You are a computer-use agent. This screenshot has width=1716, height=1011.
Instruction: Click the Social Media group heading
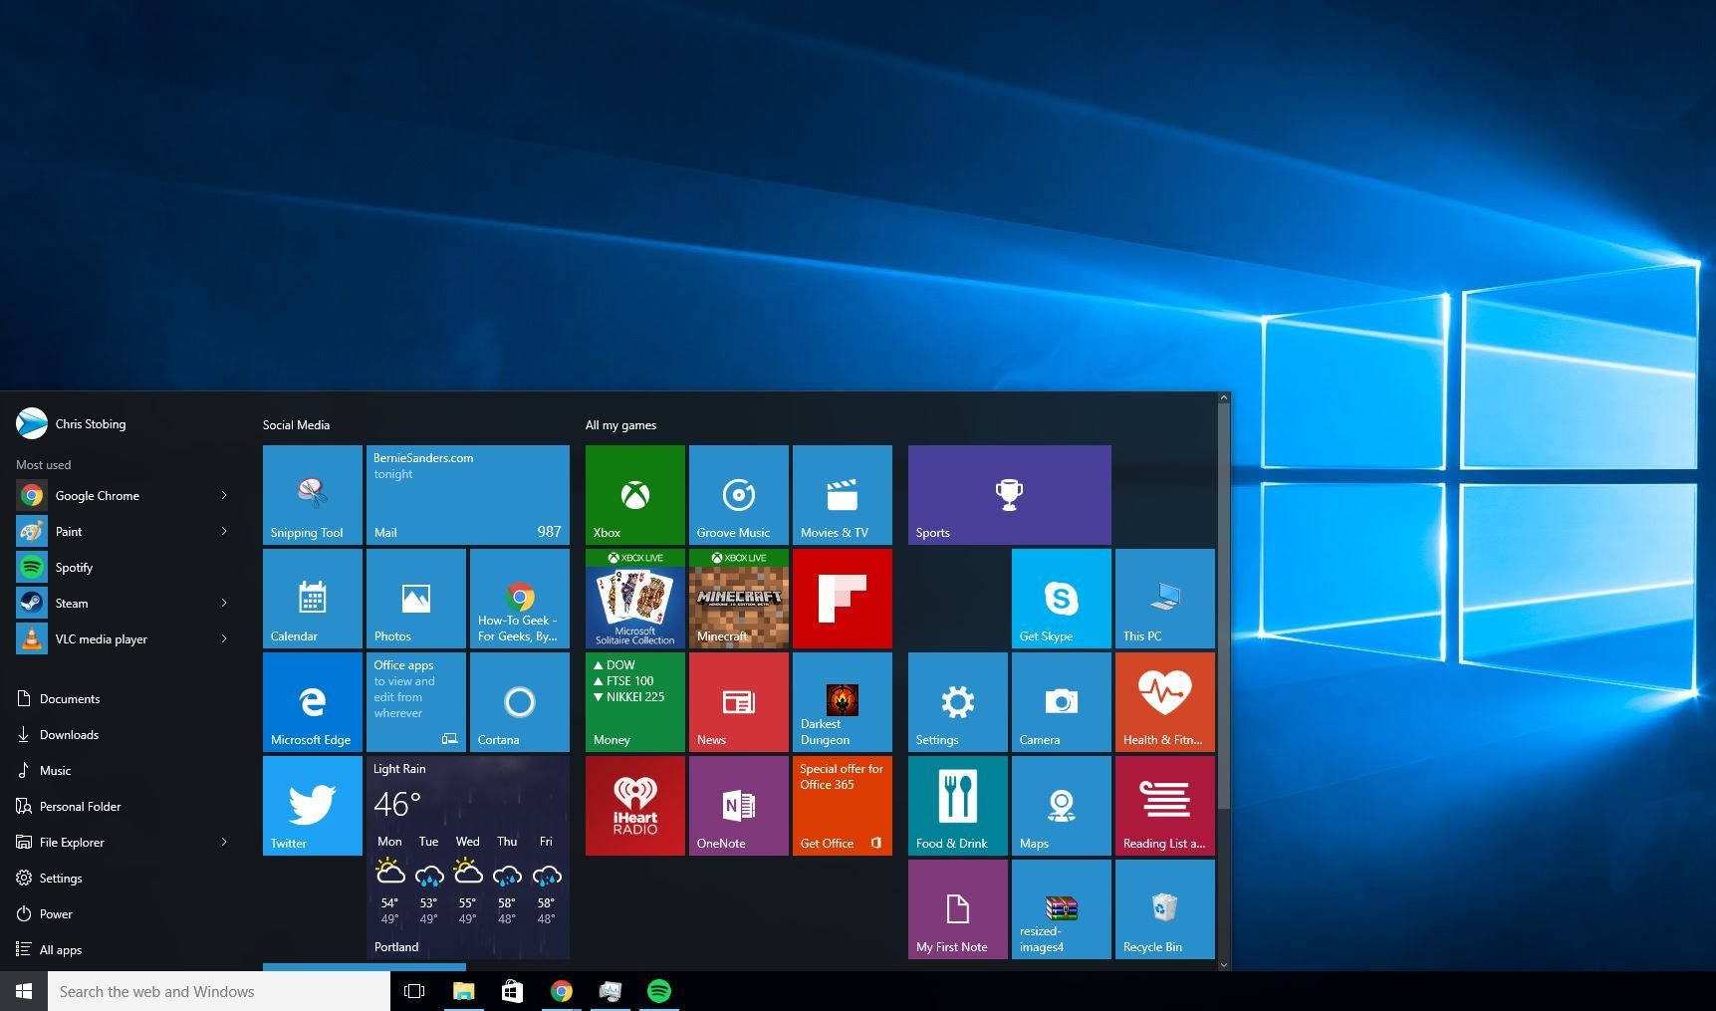(296, 424)
